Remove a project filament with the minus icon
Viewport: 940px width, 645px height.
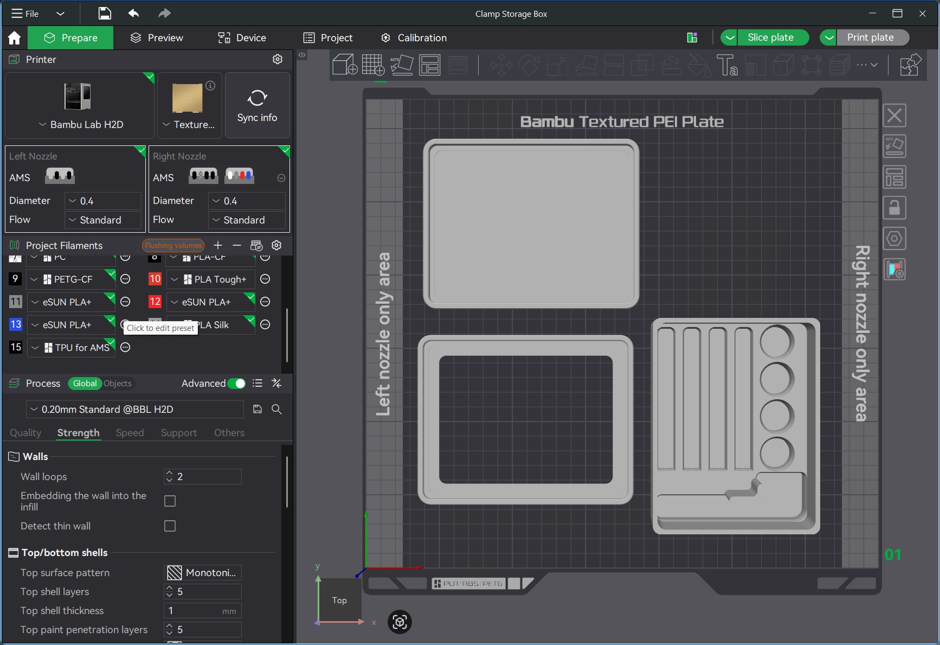pyautogui.click(x=236, y=245)
